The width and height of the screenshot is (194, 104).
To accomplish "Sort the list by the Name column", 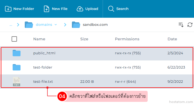I will (x=39, y=39).
